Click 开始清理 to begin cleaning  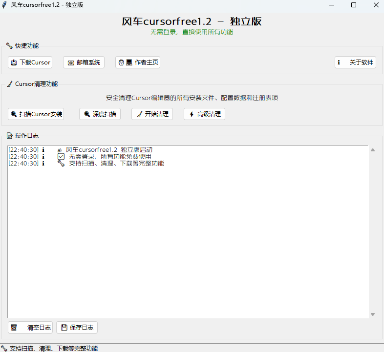(x=152, y=114)
